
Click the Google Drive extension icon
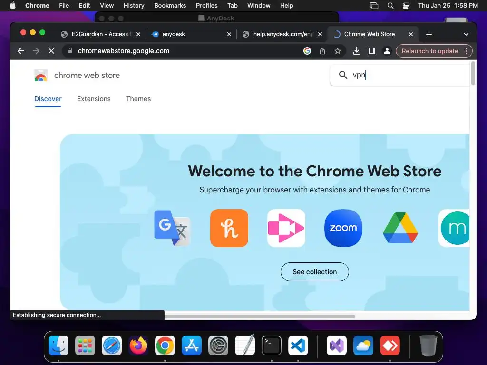[x=400, y=228]
